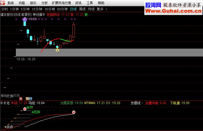Click the 大阴实顶: 18.50 value
Image resolution: width=203 pixels, height=131 pixels.
click(72, 103)
